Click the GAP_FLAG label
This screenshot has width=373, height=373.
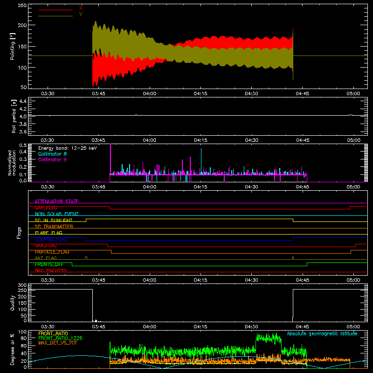46,207
